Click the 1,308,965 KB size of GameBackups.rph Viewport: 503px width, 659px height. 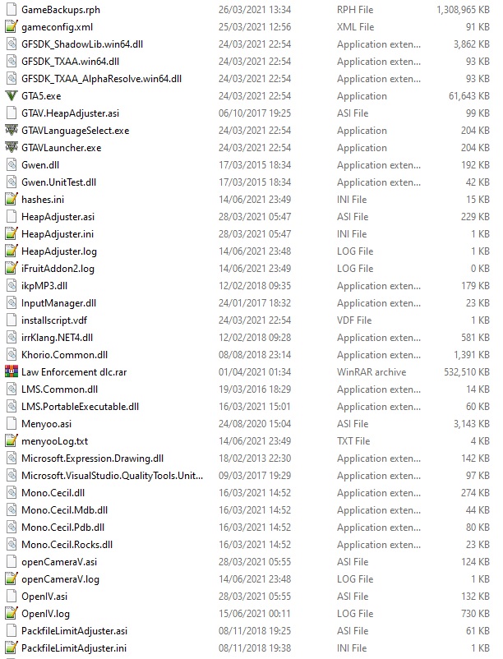463,10
